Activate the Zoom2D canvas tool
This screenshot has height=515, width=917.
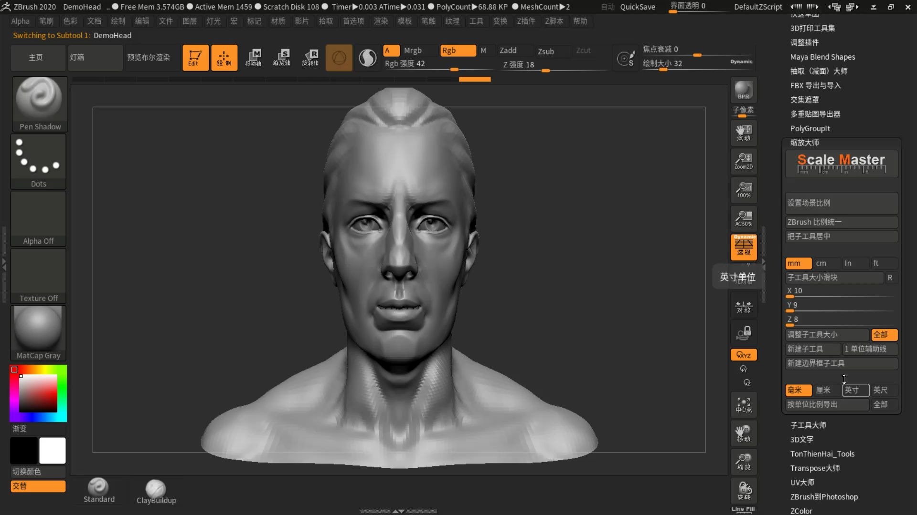click(x=743, y=161)
